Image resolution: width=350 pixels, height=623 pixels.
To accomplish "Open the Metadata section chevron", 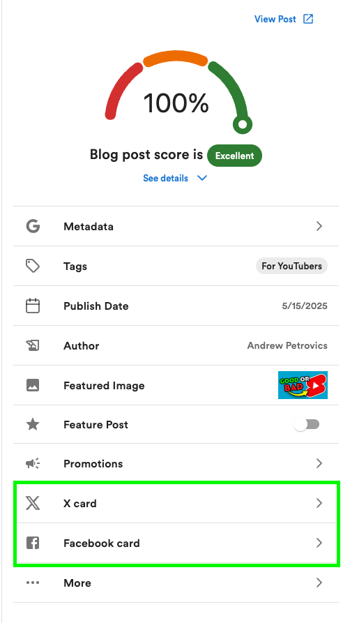I will pos(319,226).
